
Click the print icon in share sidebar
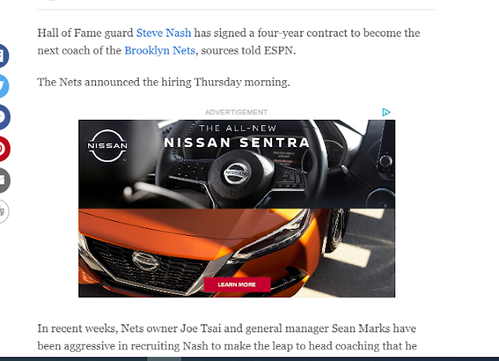coord(2,212)
